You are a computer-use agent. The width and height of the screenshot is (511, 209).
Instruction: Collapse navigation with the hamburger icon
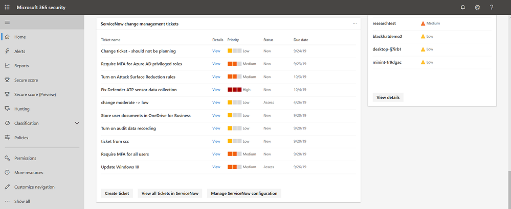[x=7, y=22]
